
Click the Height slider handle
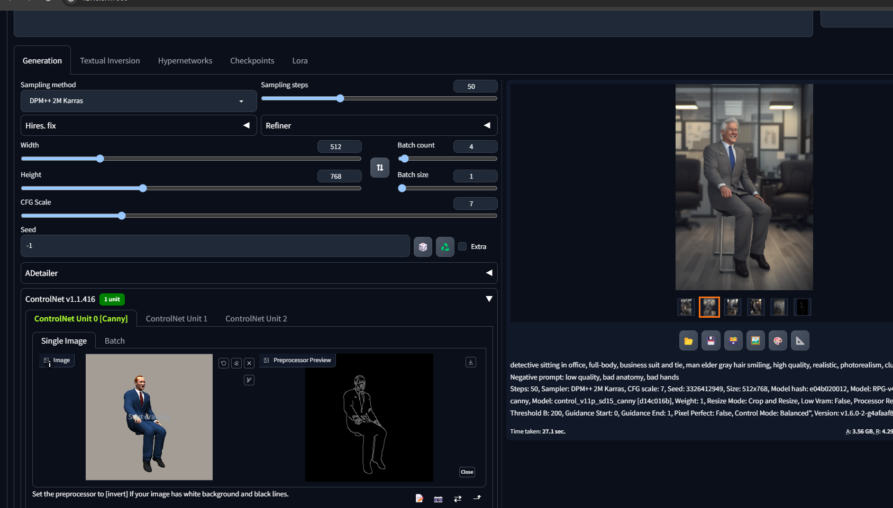tap(143, 188)
